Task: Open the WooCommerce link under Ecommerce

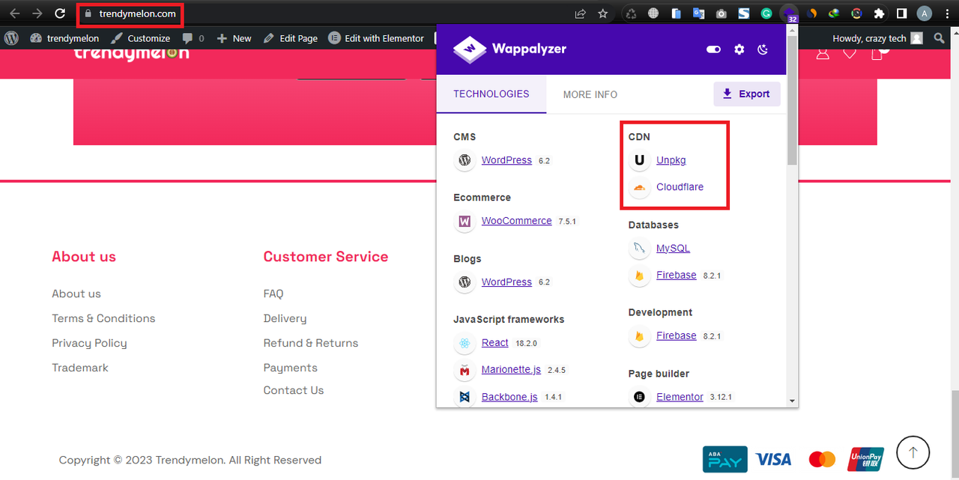Action: (516, 221)
